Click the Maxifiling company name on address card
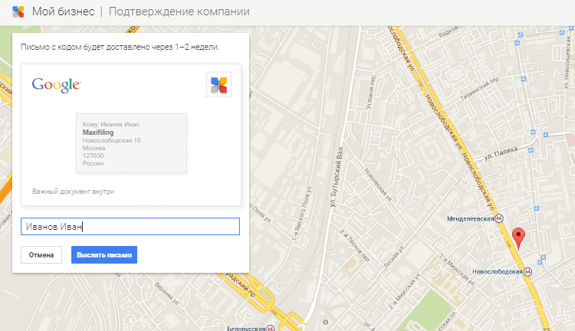This screenshot has width=575, height=331. click(97, 133)
